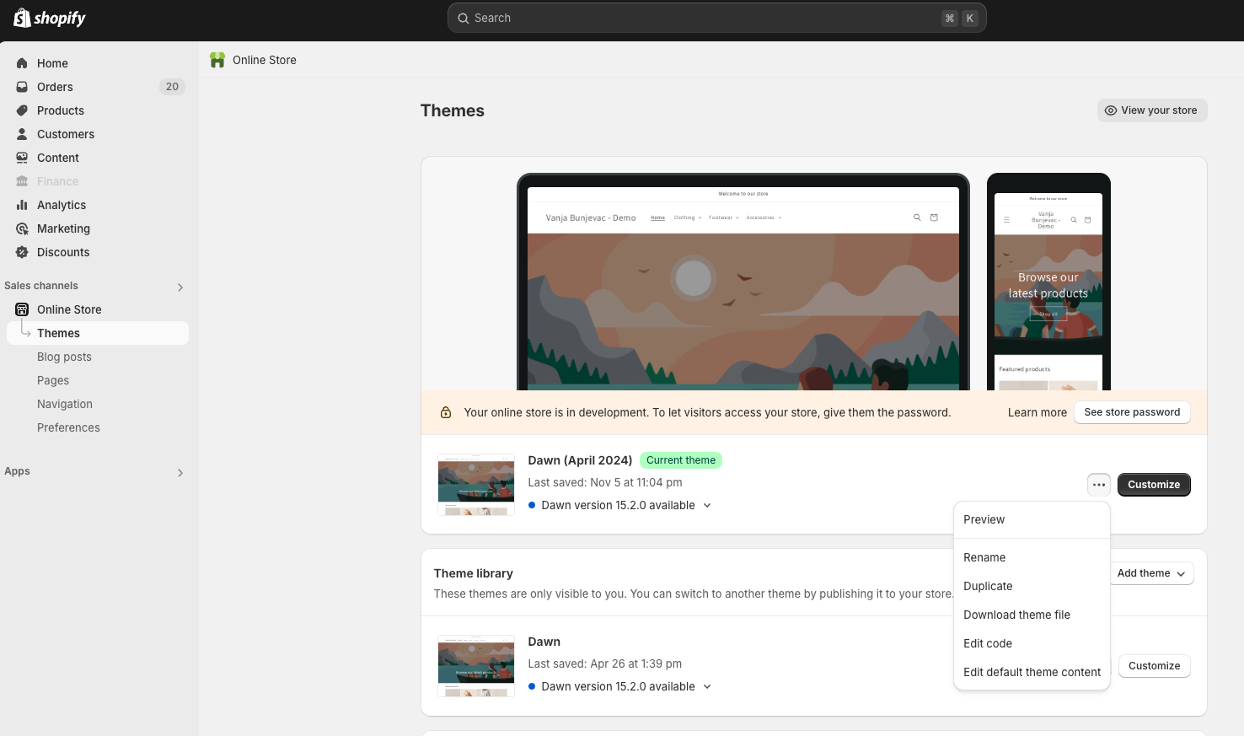Click the Analytics bar chart icon
Screen dimensions: 1244x736
(22, 205)
